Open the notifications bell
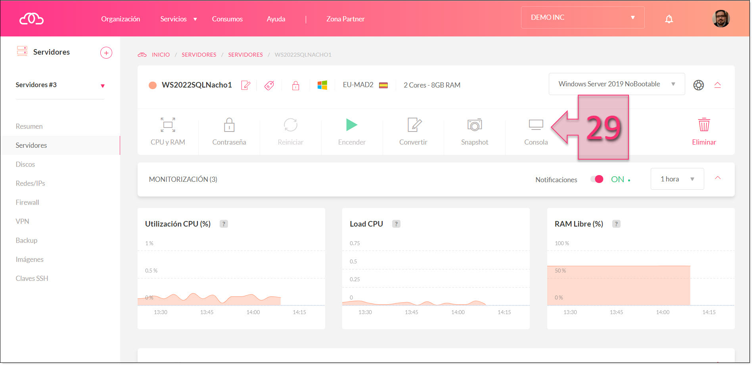 point(669,19)
